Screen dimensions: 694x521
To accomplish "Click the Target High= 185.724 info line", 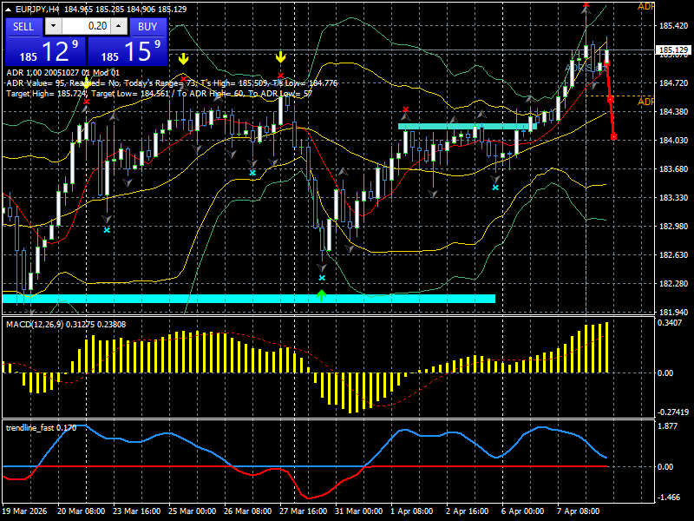I will click(160, 94).
